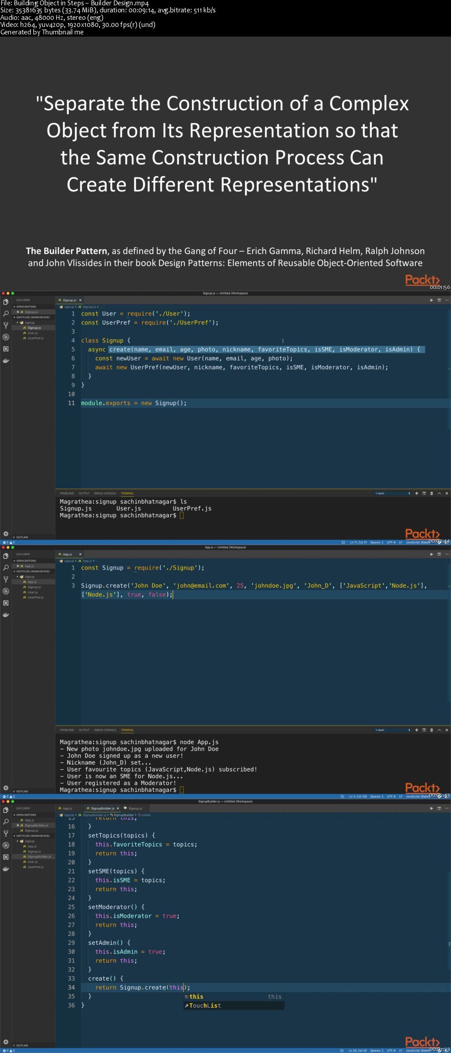Open Search icon in SignupBuilder.js window
This screenshot has height=1053, width=451.
[x=6, y=822]
